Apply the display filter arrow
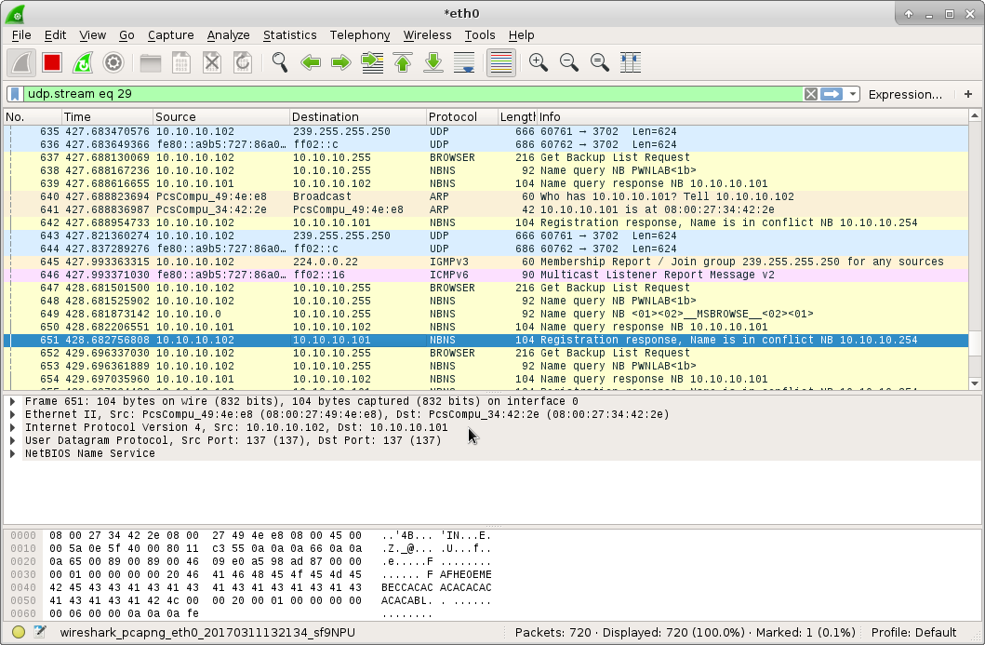The height and width of the screenshot is (645, 985). point(832,94)
